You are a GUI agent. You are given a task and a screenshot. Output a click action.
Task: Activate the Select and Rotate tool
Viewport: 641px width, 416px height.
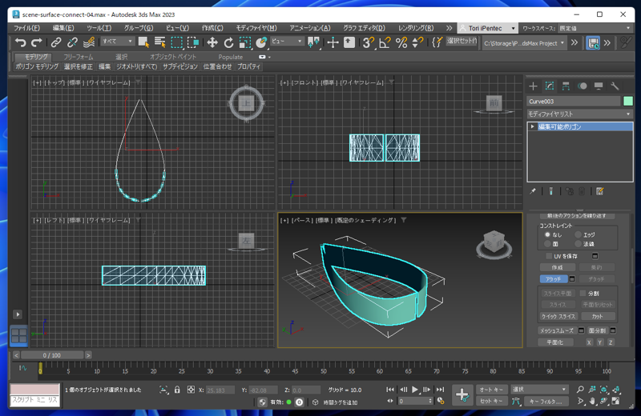(x=228, y=42)
